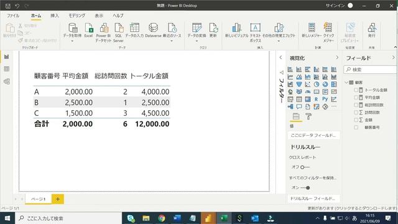398x224 pixels.
Task: Open Power BI データセット in ribbon
Action: tap(104, 32)
